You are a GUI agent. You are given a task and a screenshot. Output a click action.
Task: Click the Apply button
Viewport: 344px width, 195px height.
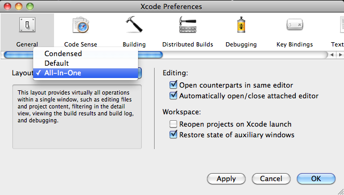(226, 179)
